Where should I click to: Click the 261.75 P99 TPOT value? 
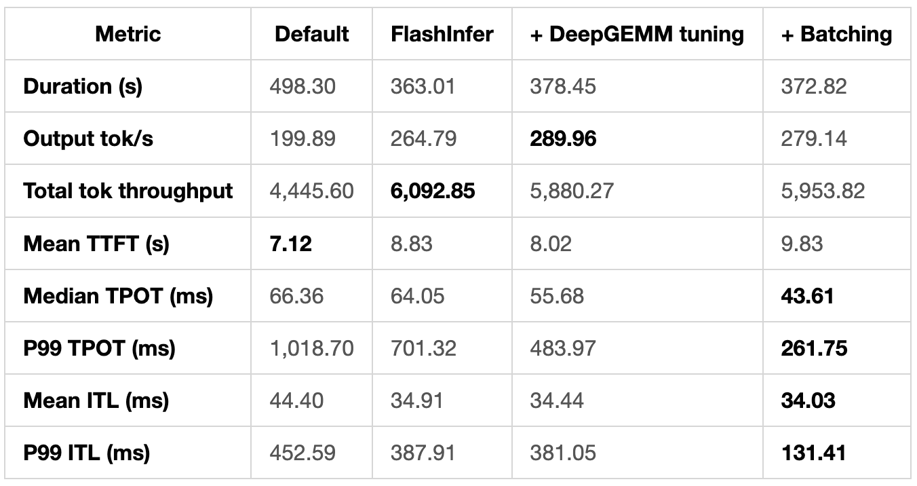tap(814, 348)
